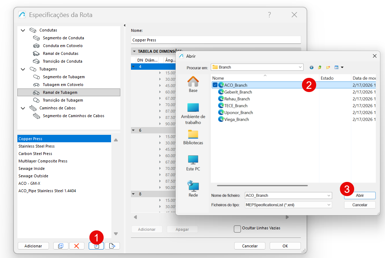Collapse the Condutas tree group
This screenshot has height=258, width=385.
pyautogui.click(x=23, y=30)
